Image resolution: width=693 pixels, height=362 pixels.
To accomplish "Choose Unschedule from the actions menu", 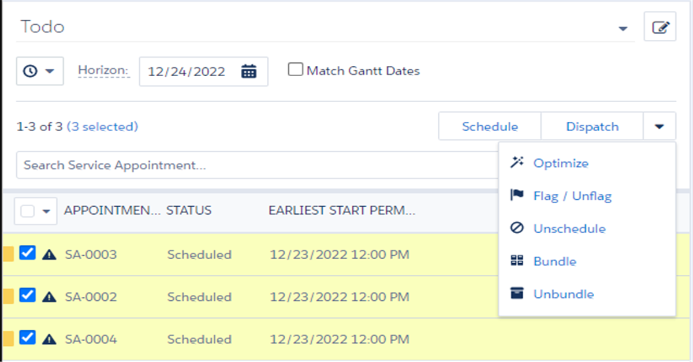I will pos(569,229).
